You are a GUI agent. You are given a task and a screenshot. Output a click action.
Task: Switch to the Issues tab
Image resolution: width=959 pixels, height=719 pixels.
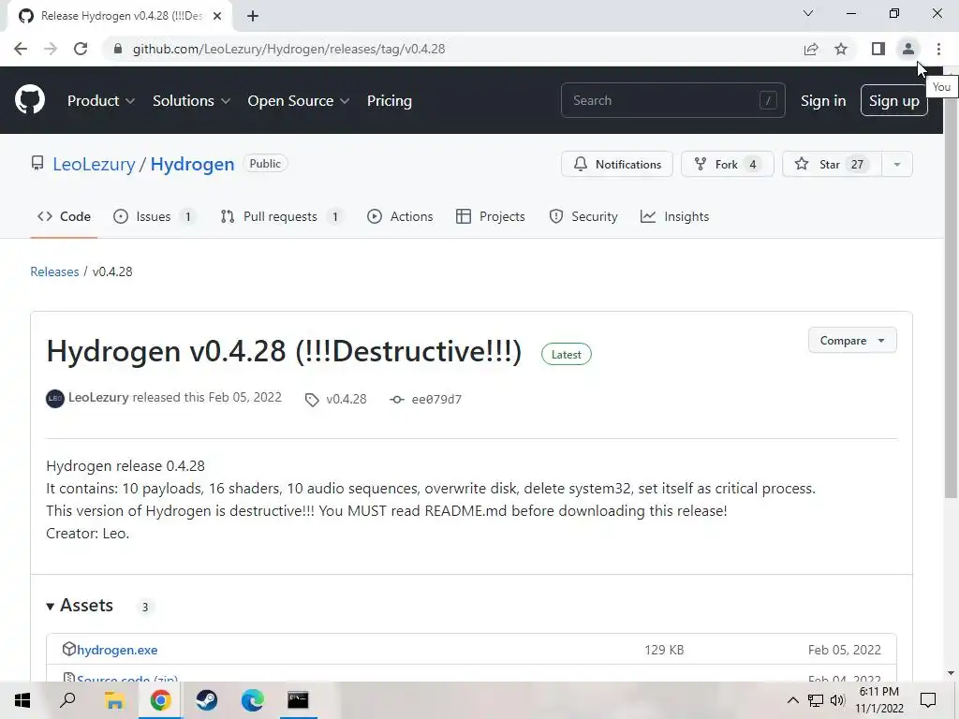click(x=155, y=216)
